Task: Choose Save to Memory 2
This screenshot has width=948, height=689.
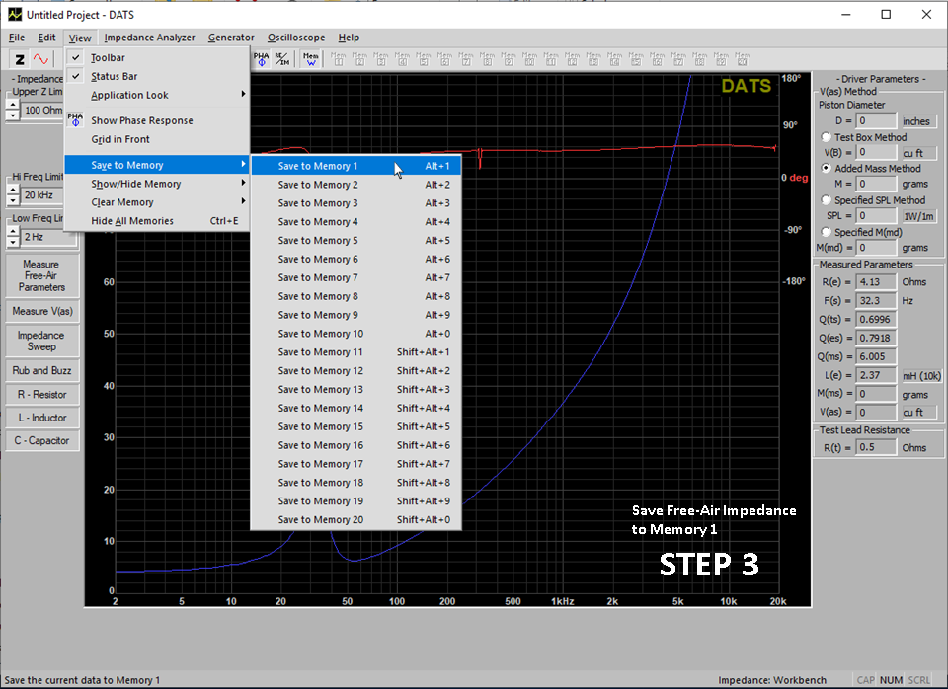Action: pyautogui.click(x=356, y=185)
